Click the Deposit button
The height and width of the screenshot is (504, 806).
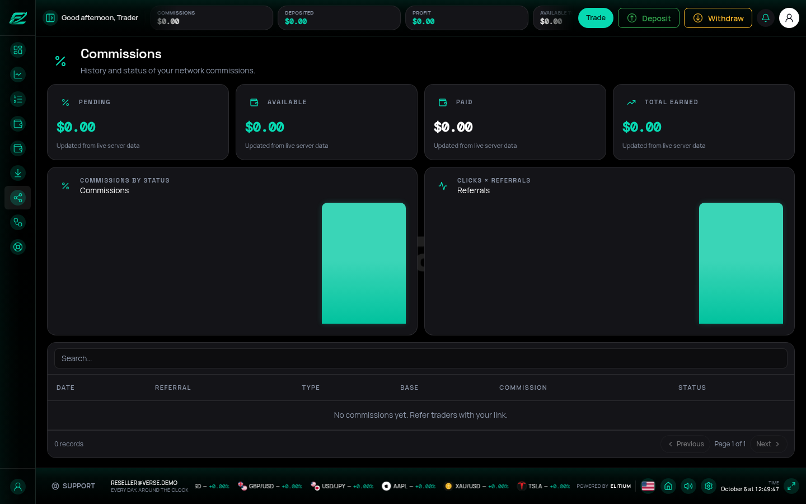coord(649,18)
